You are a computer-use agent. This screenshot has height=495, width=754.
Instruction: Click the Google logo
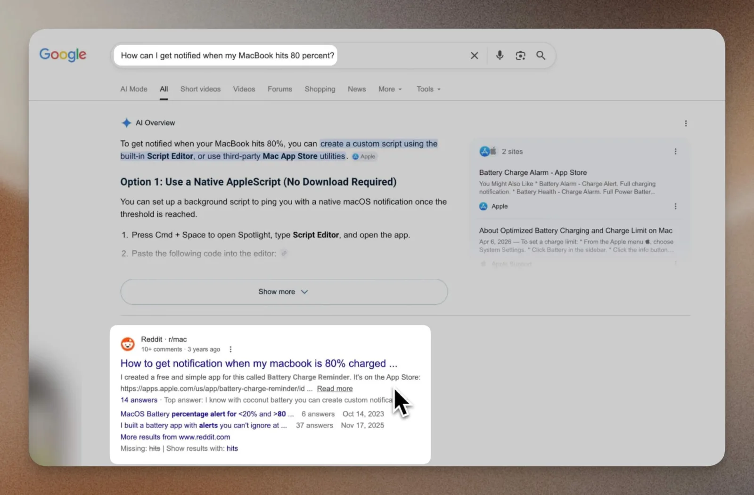[x=63, y=55]
